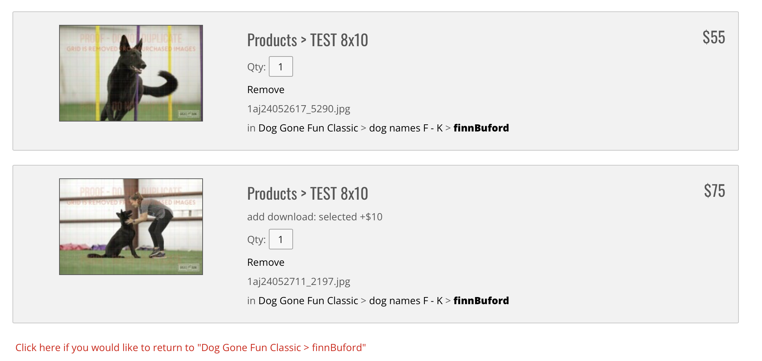762x361 pixels.
Task: Click the Qty field of the $55 item
Action: coord(281,66)
